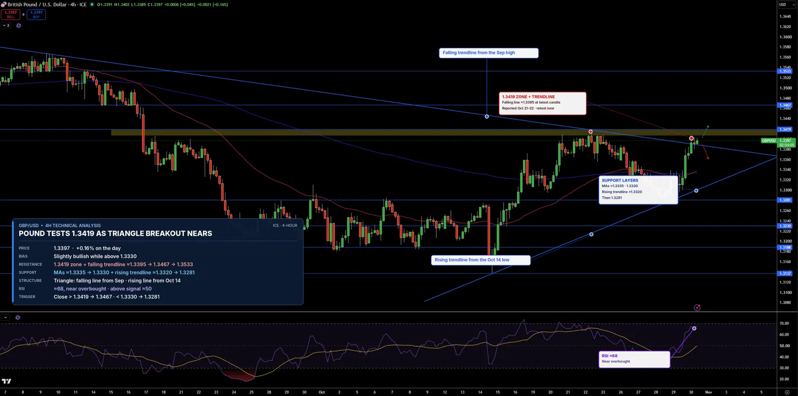Viewport: 798px width, 396px height.
Task: Collapse the RSI pane legend chevron
Action: [x=6, y=317]
